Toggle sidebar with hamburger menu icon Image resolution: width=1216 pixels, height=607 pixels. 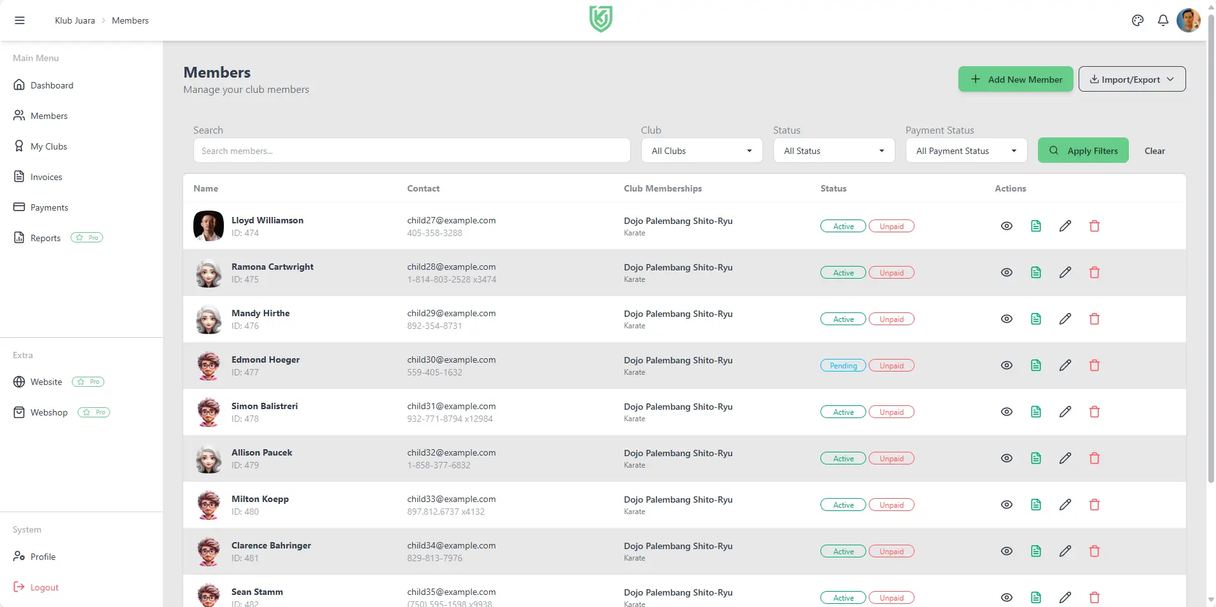(x=20, y=20)
